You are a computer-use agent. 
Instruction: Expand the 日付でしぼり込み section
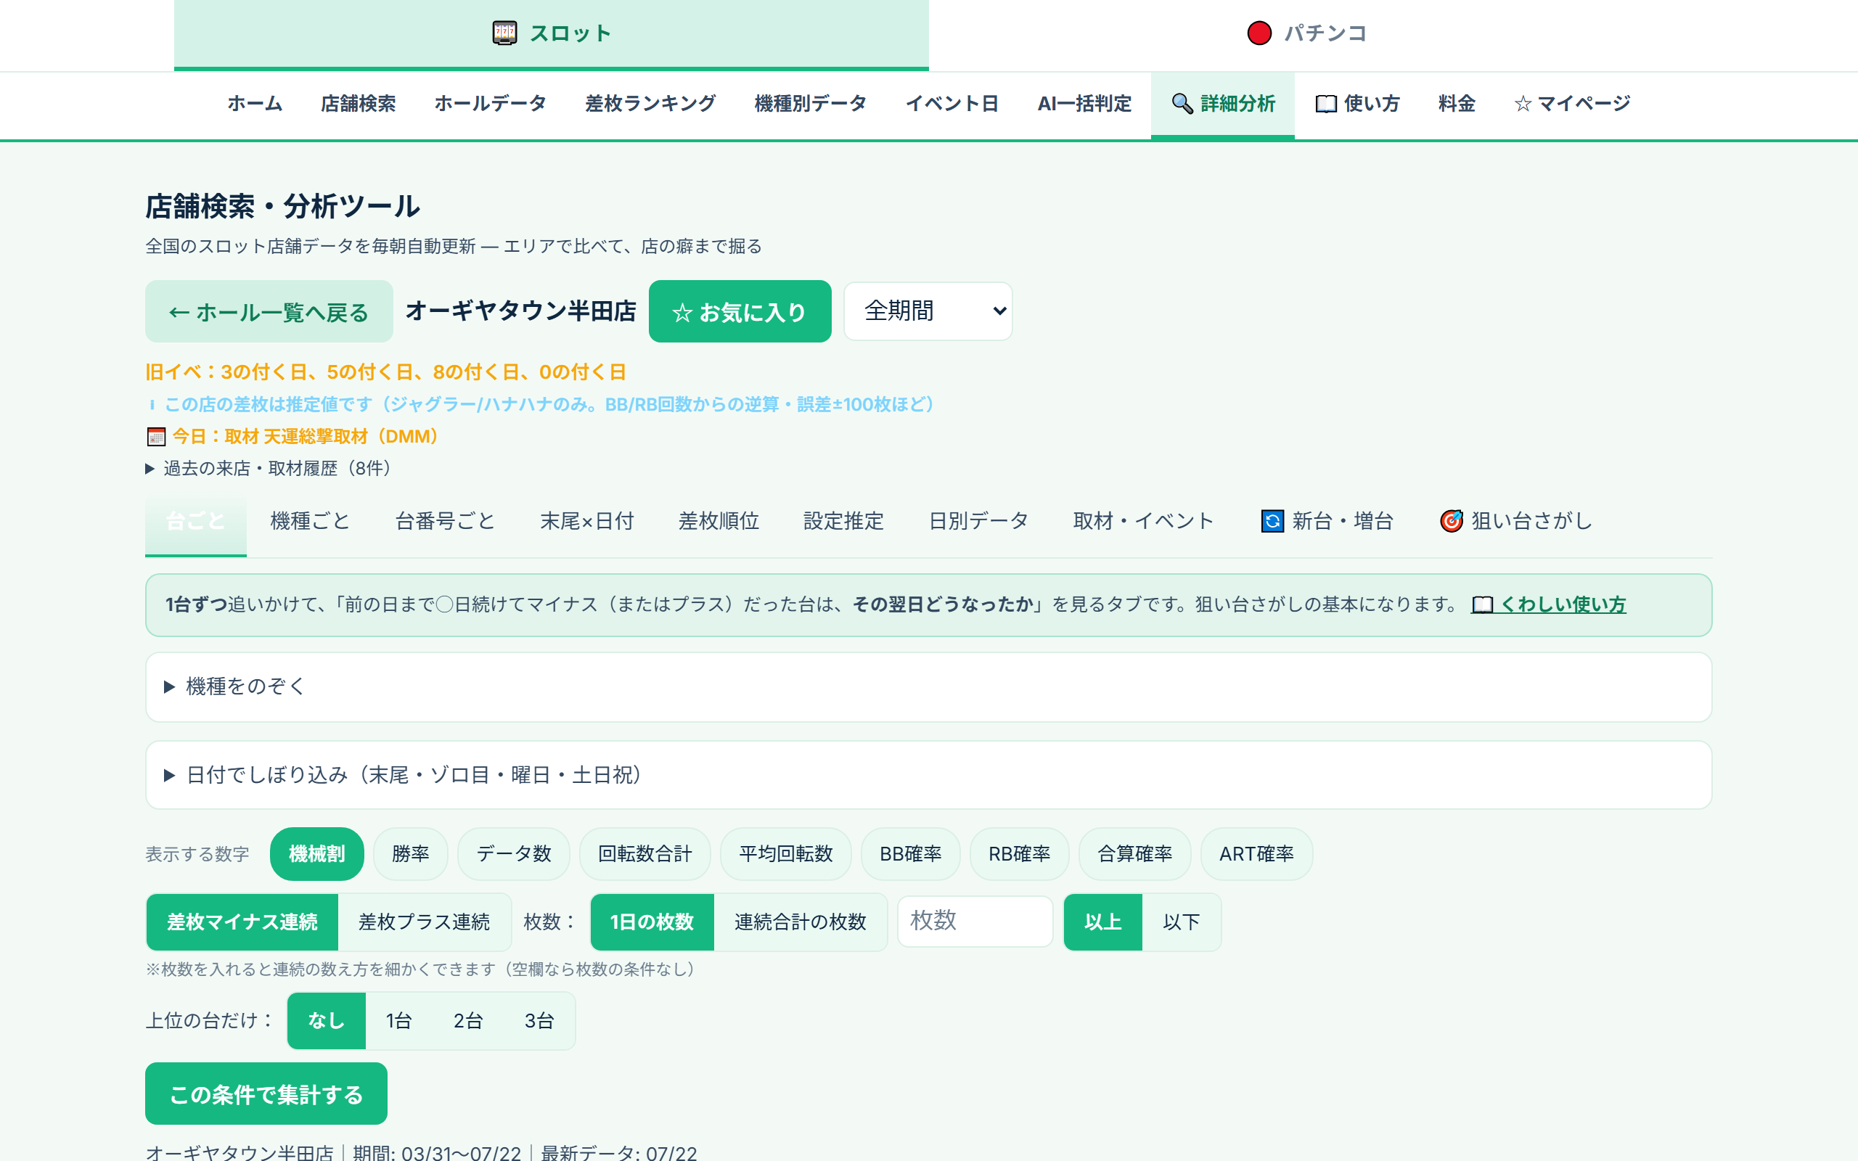pos(928,775)
